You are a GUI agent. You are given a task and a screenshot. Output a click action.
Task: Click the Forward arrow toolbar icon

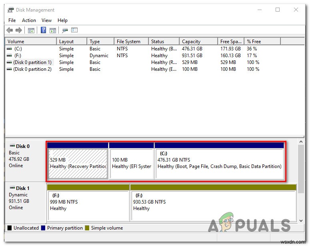click(19, 30)
